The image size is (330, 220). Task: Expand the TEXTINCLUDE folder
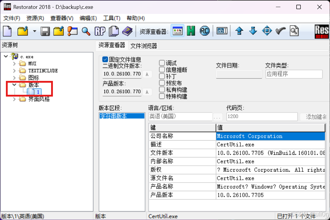point(14,71)
